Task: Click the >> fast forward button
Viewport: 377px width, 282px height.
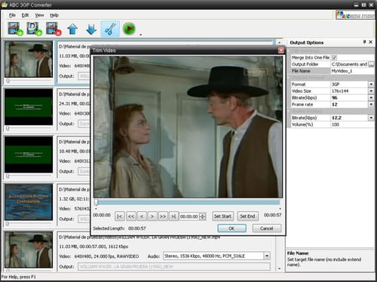Action: (163, 216)
